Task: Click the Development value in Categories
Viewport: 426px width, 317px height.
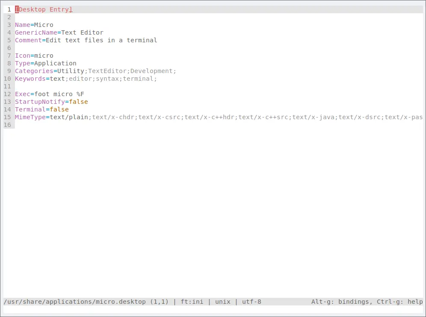Action: 151,71
